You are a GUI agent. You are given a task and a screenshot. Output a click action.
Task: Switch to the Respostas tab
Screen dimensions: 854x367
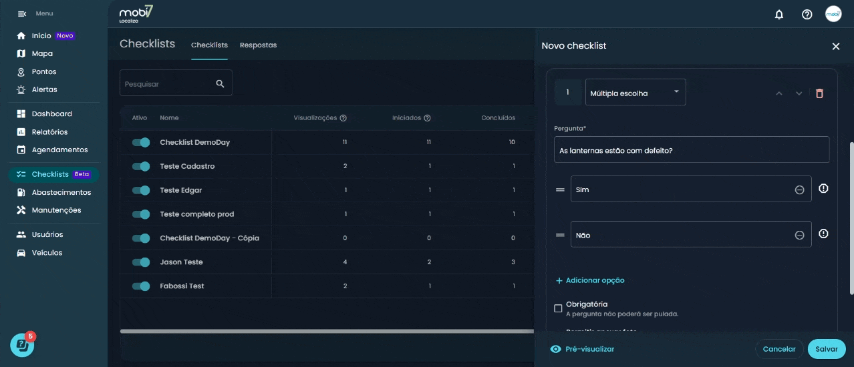[x=258, y=45]
